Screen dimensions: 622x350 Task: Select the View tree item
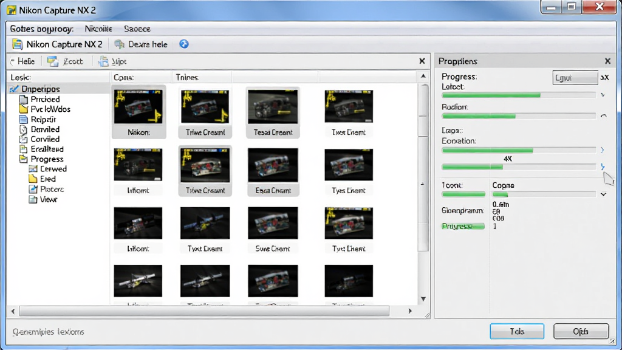[x=43, y=199]
